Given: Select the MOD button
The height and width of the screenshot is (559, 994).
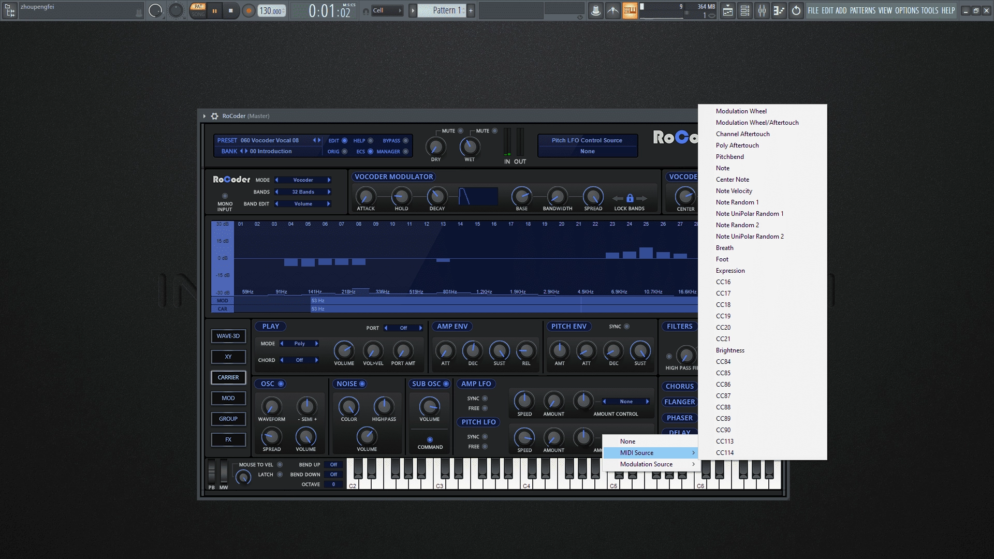Looking at the screenshot, I should click(x=228, y=398).
